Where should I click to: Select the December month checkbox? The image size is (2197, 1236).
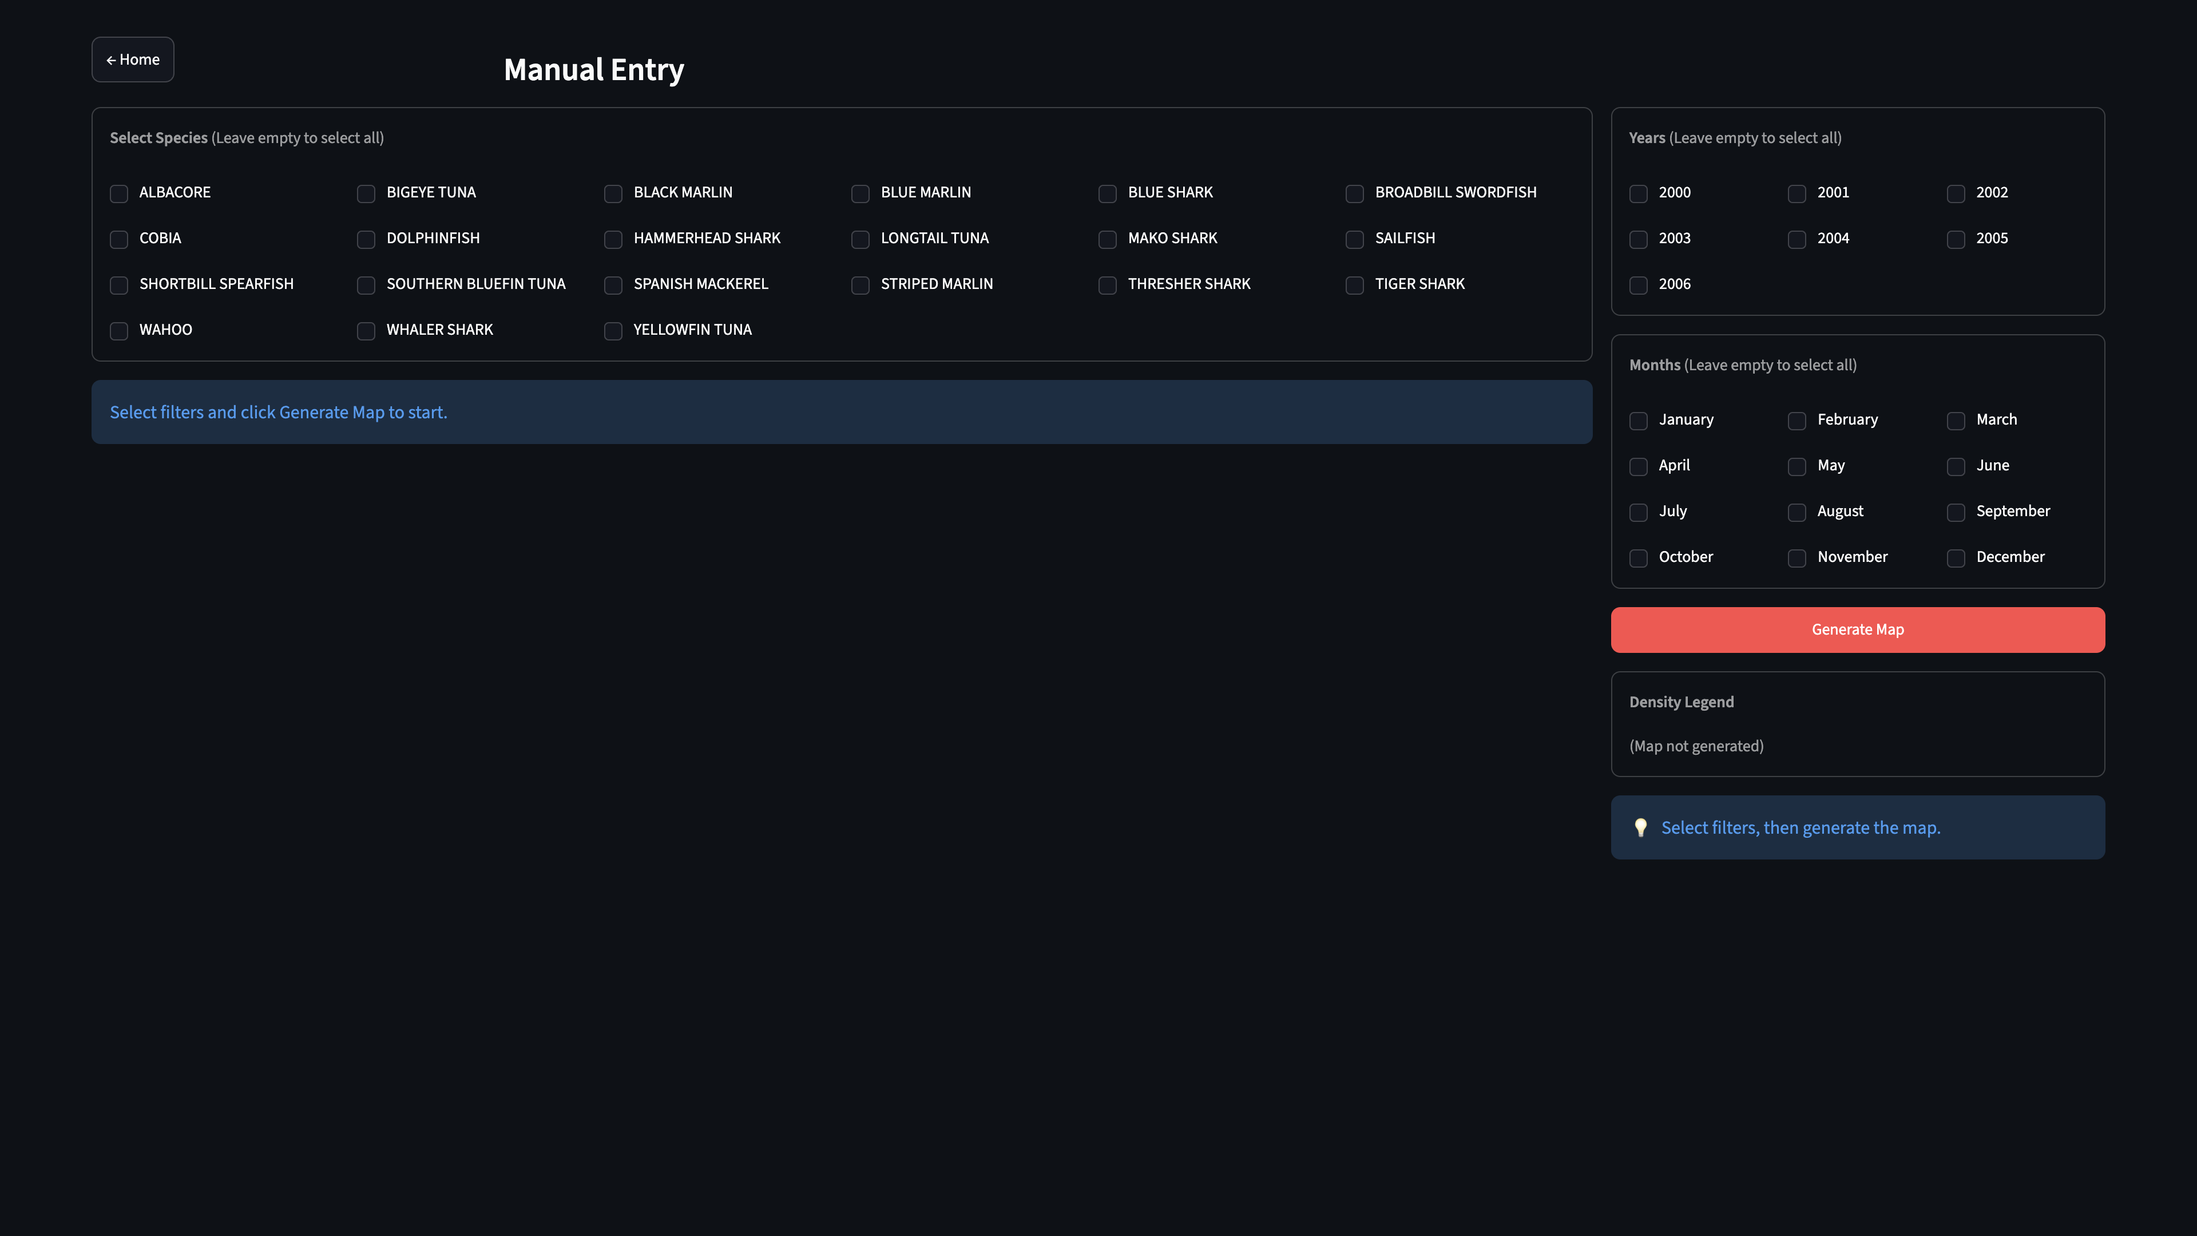[1956, 558]
